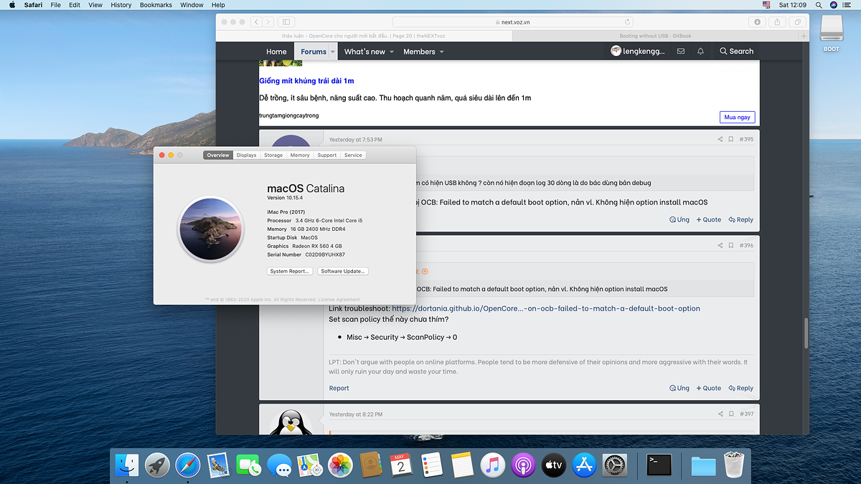This screenshot has width=861, height=484.
Task: Click Quote on post #395
Action: coord(709,219)
